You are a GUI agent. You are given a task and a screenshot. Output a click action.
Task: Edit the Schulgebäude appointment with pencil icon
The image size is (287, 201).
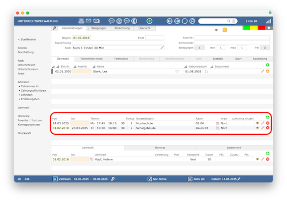[x=262, y=128]
